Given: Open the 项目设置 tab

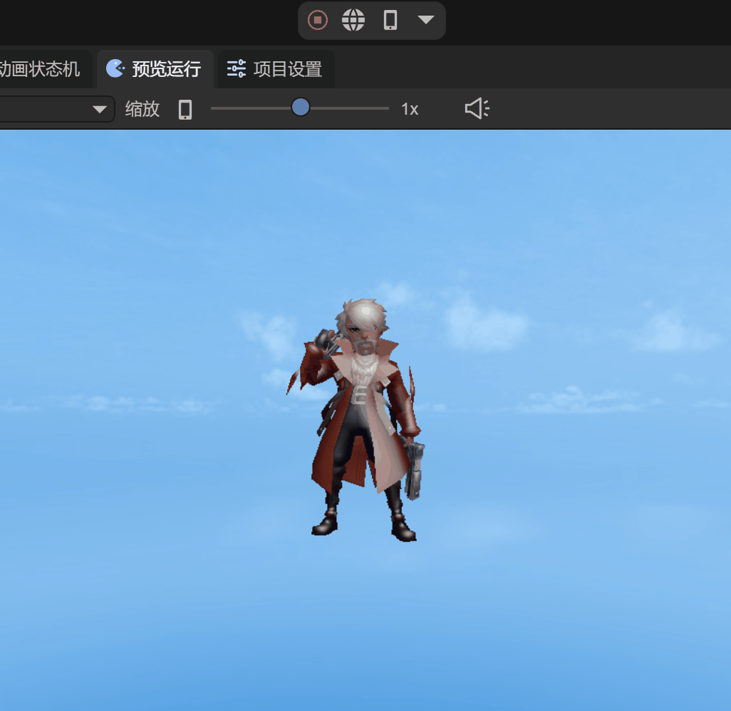Looking at the screenshot, I should [x=287, y=69].
